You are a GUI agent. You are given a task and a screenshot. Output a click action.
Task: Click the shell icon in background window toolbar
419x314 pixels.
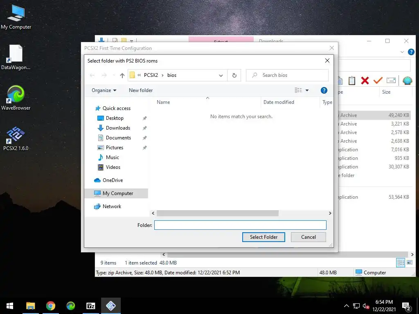[407, 81]
